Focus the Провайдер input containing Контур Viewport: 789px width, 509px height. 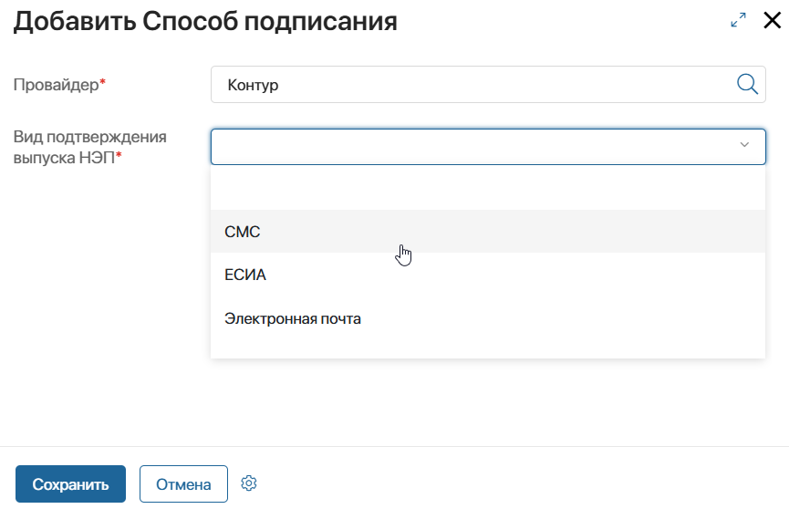488,85
